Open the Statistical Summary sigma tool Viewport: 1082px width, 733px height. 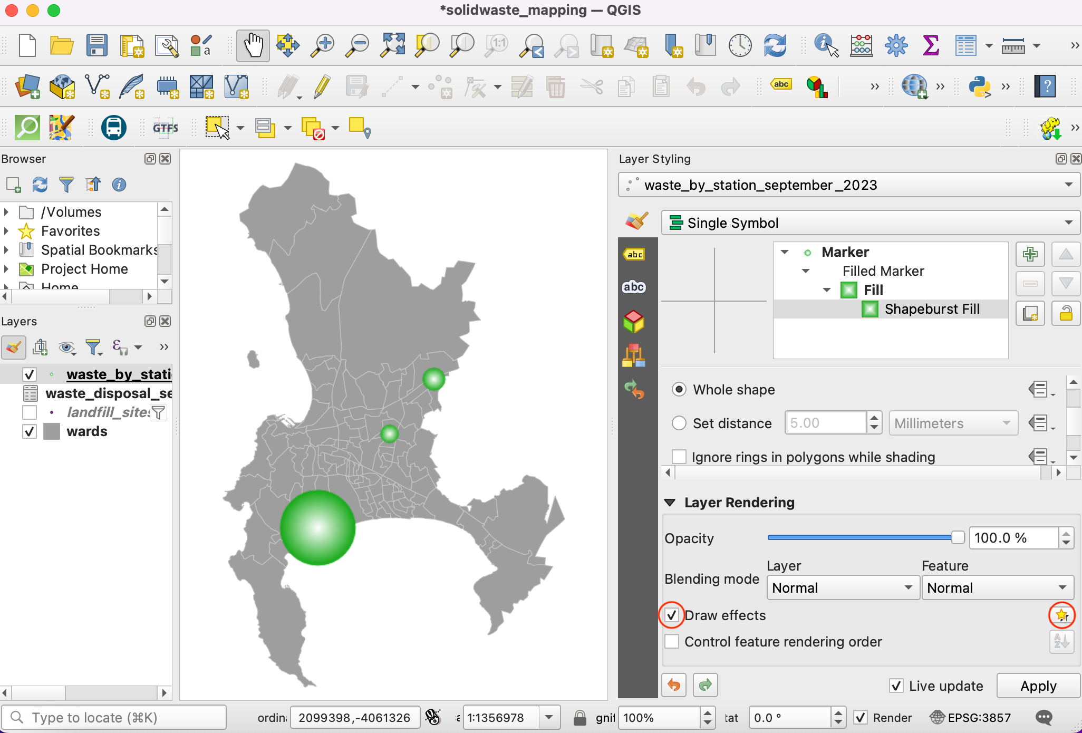[931, 45]
